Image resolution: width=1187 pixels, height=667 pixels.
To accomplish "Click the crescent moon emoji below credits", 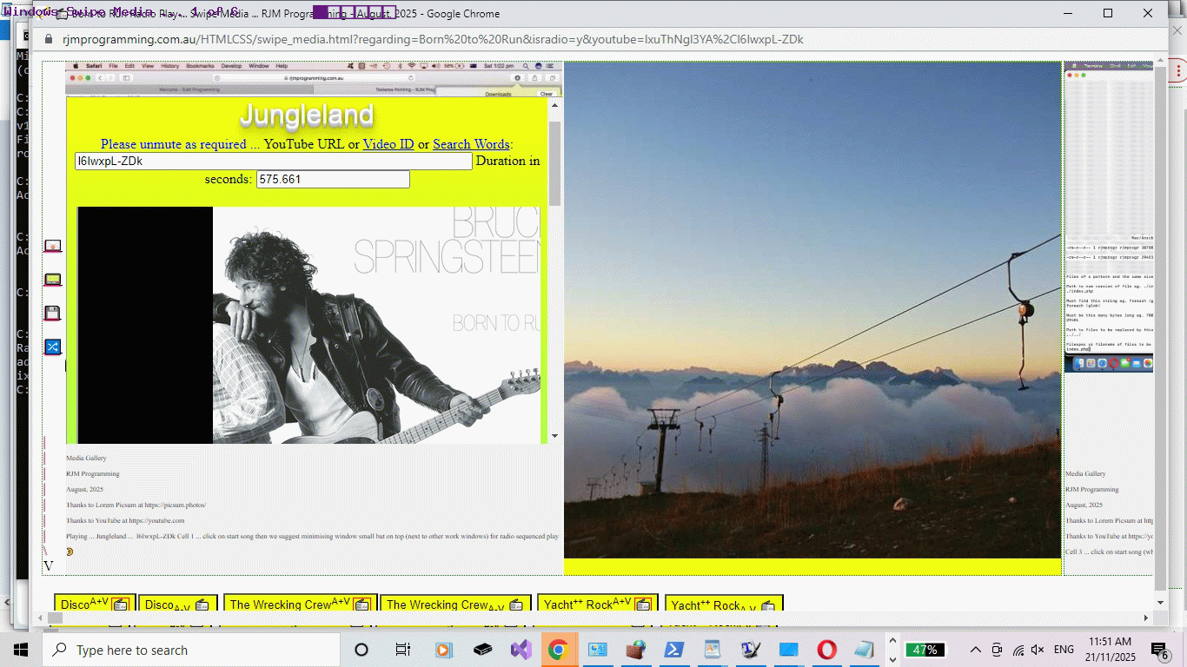I will click(x=70, y=551).
